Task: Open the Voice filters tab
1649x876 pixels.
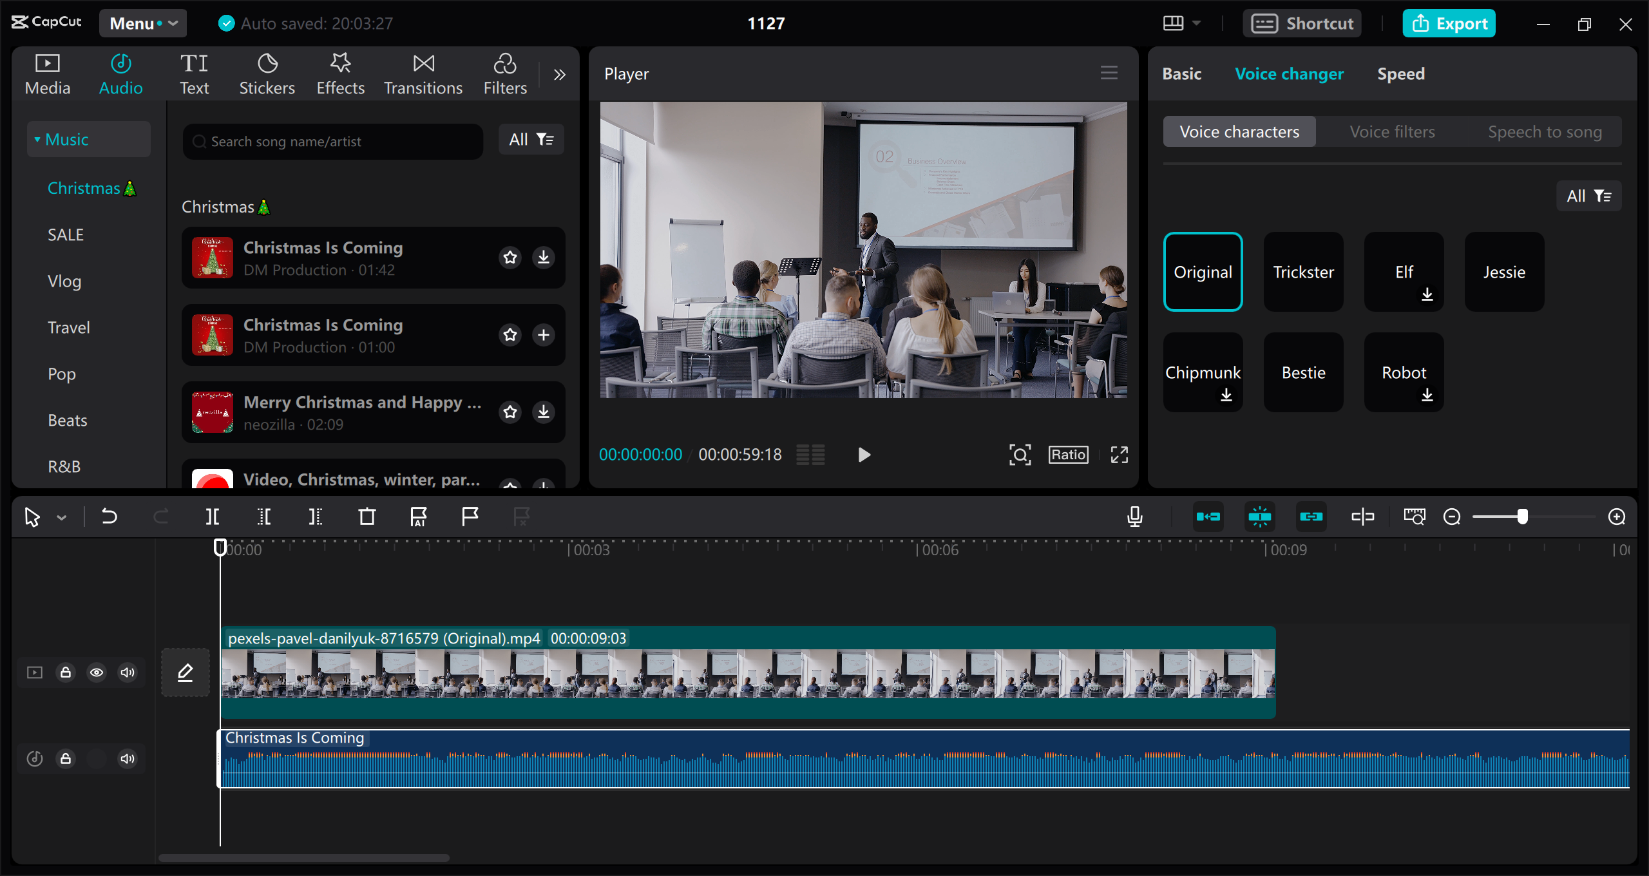Action: point(1392,132)
